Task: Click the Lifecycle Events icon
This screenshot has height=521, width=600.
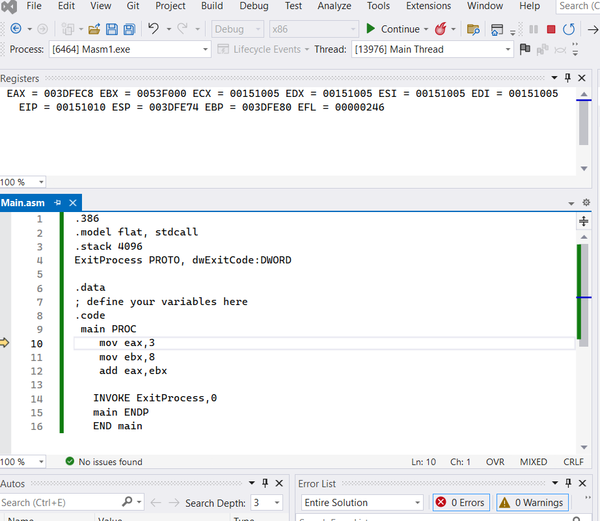Action: pyautogui.click(x=223, y=49)
